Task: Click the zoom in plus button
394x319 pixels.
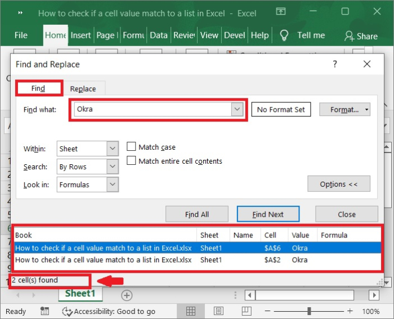Action: (350, 311)
